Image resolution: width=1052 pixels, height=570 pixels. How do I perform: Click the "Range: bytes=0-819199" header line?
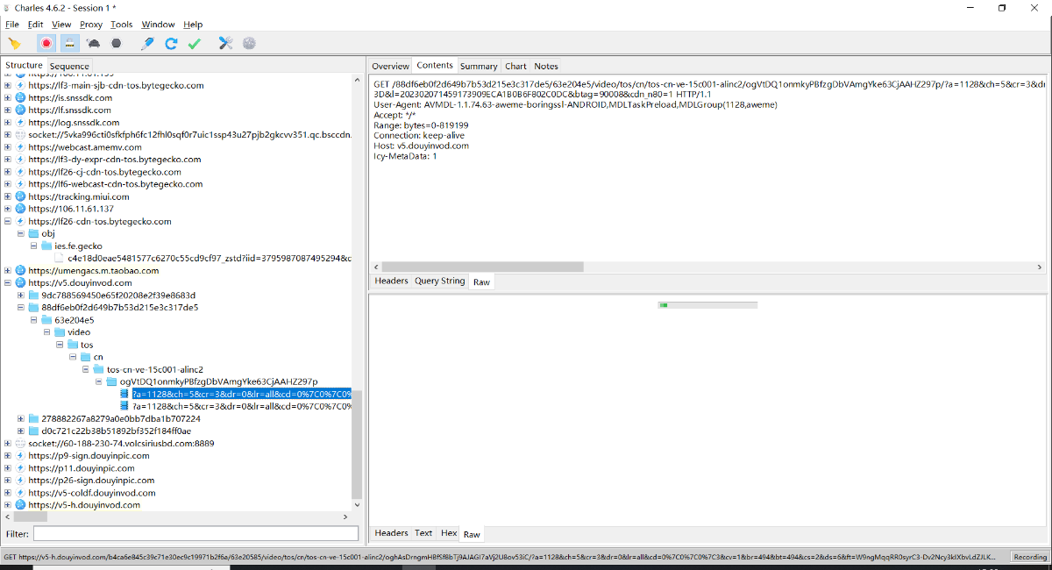click(x=421, y=125)
